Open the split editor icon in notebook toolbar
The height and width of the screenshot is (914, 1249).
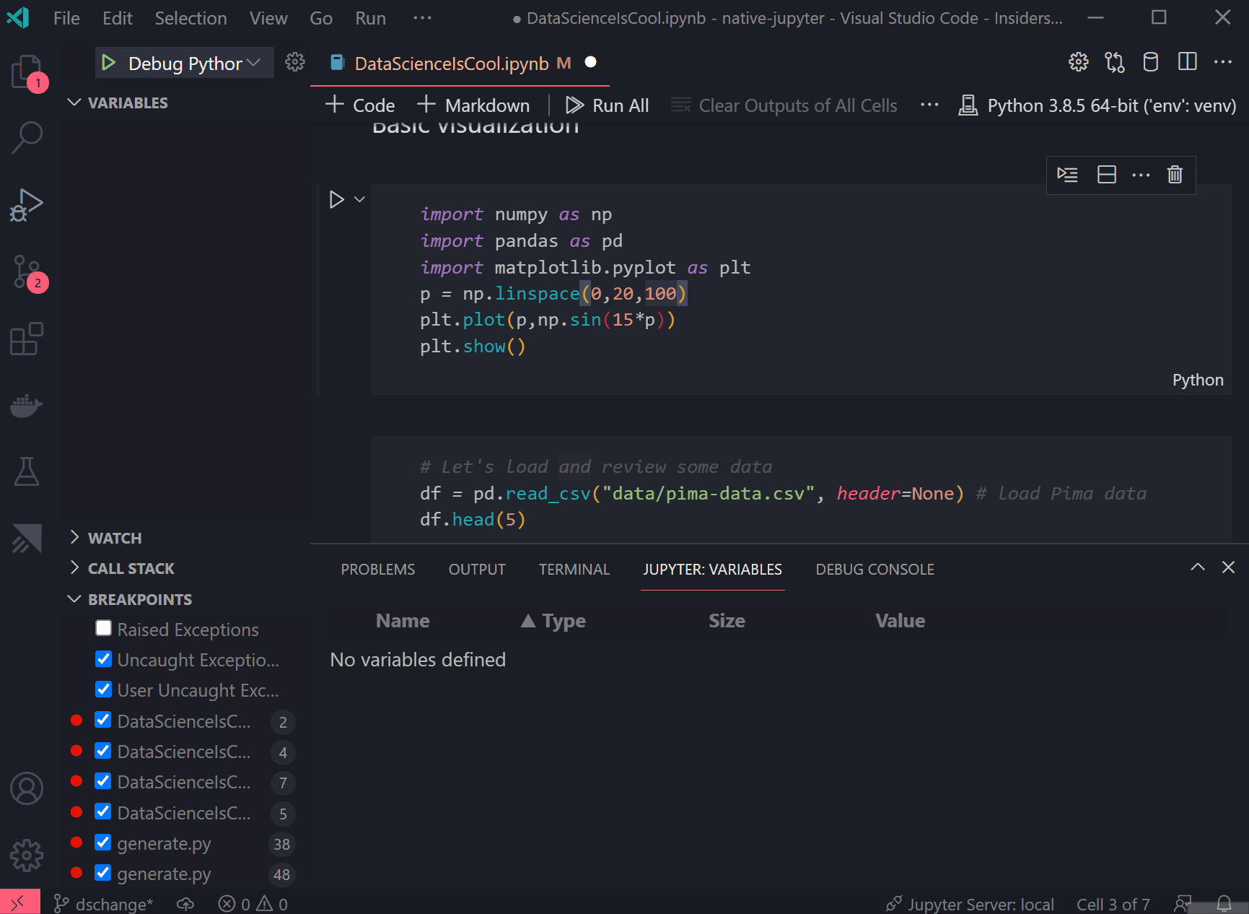(x=1187, y=62)
